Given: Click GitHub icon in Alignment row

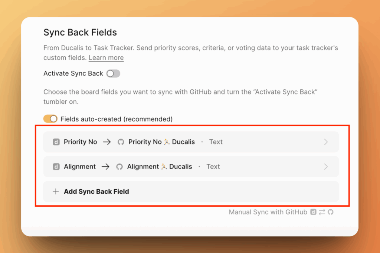Looking at the screenshot, I should (119, 167).
